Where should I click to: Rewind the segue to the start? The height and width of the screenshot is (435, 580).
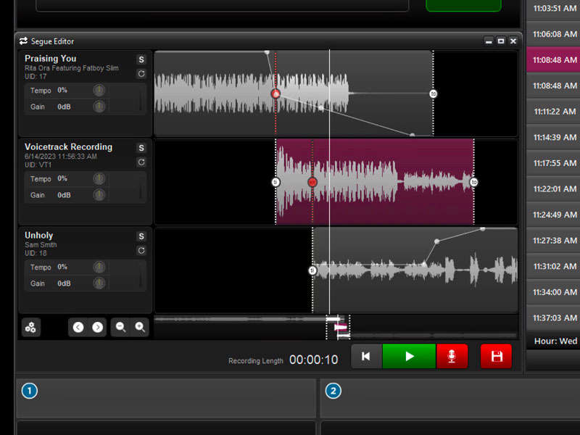tap(366, 356)
